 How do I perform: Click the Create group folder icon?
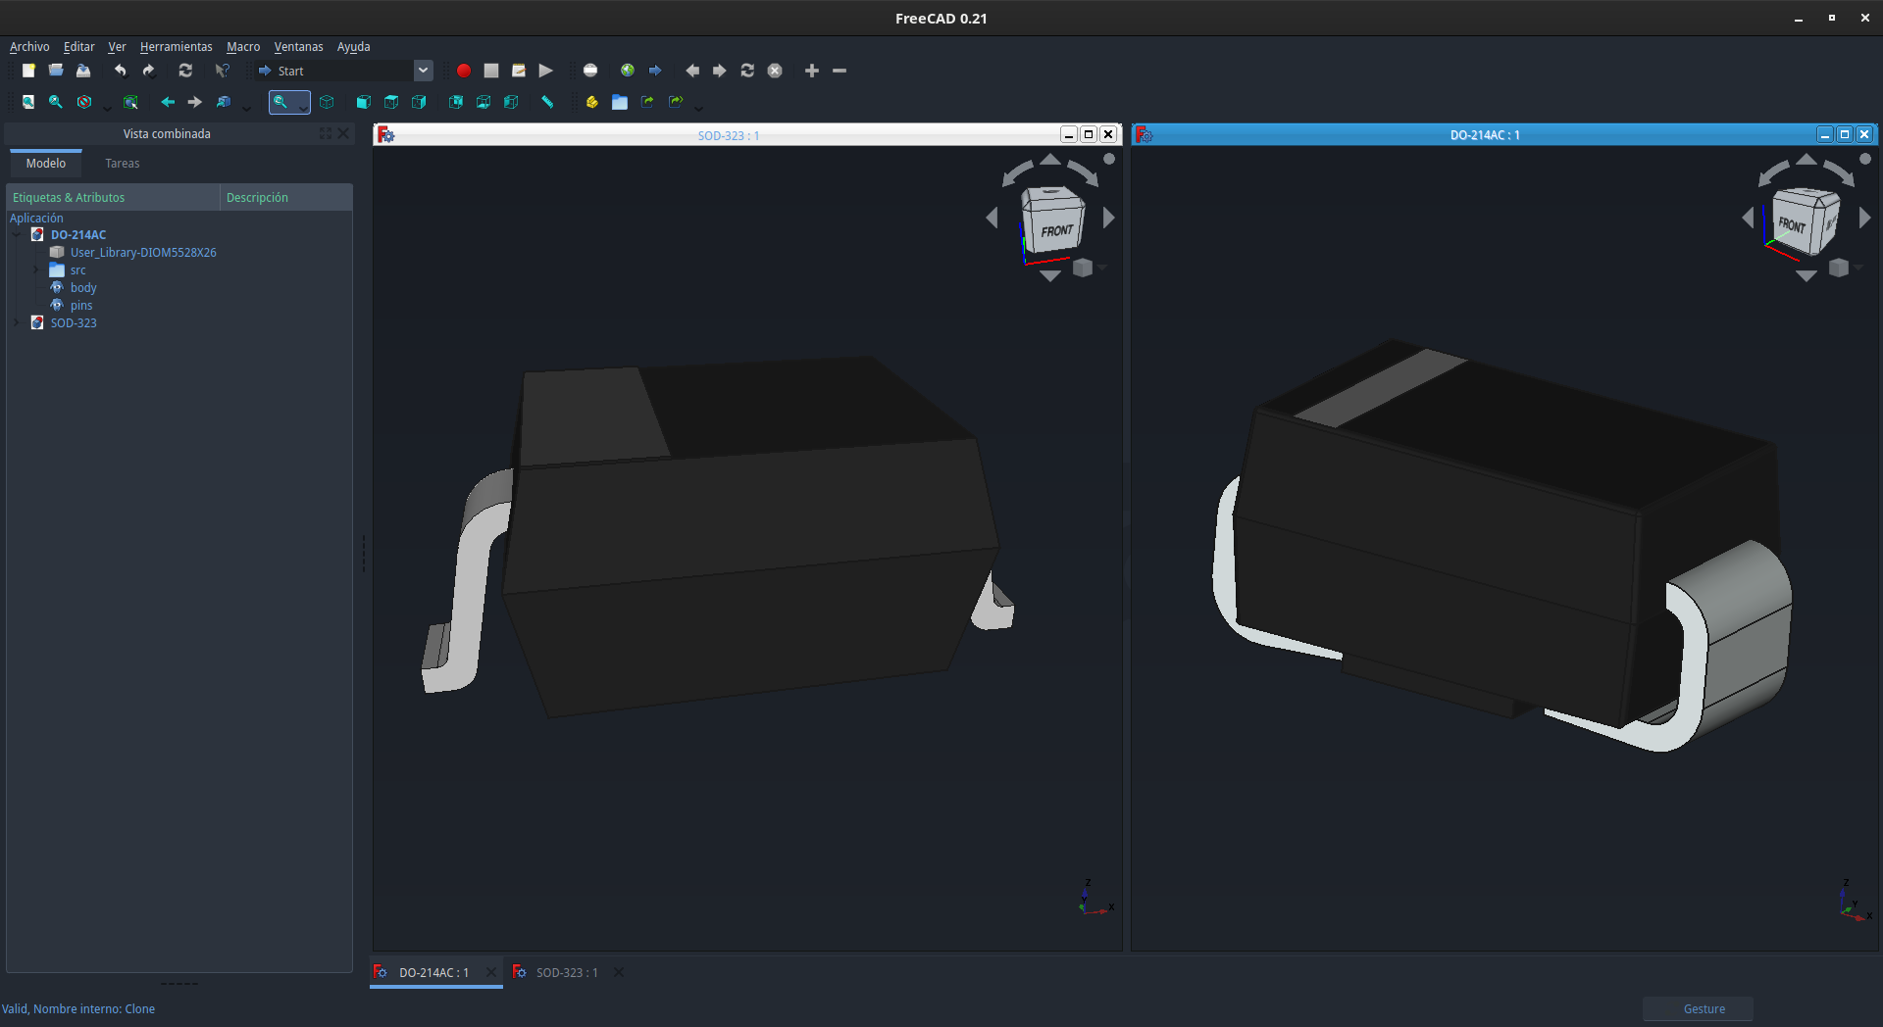(x=620, y=102)
